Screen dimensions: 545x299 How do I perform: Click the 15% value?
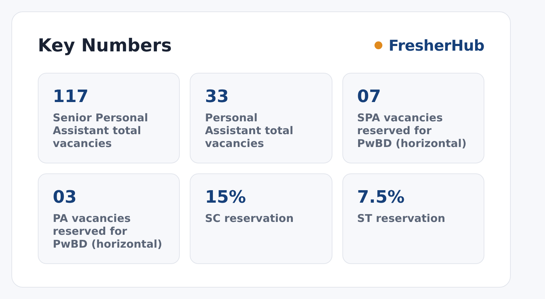[x=225, y=197]
